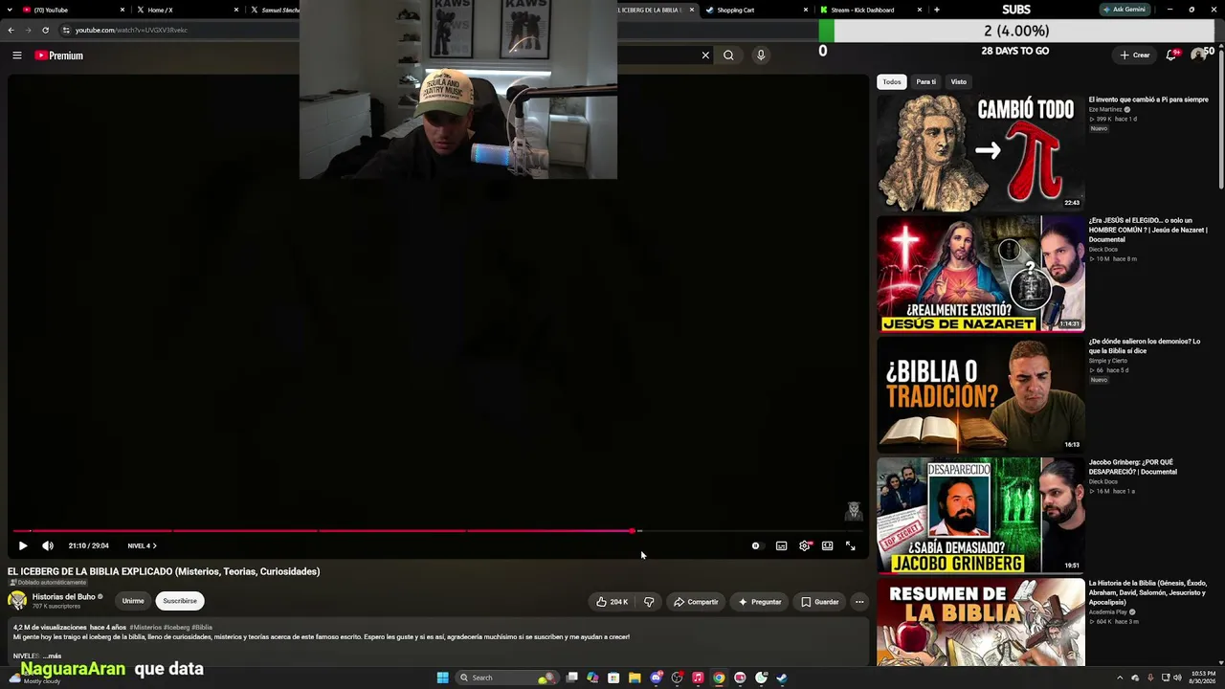
Task: Click the Suscribirse button
Action: tap(180, 601)
